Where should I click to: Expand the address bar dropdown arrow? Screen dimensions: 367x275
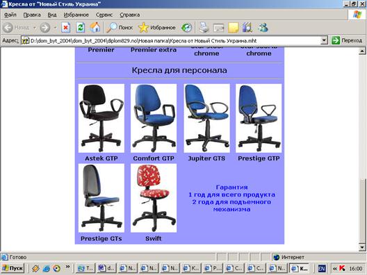324,40
